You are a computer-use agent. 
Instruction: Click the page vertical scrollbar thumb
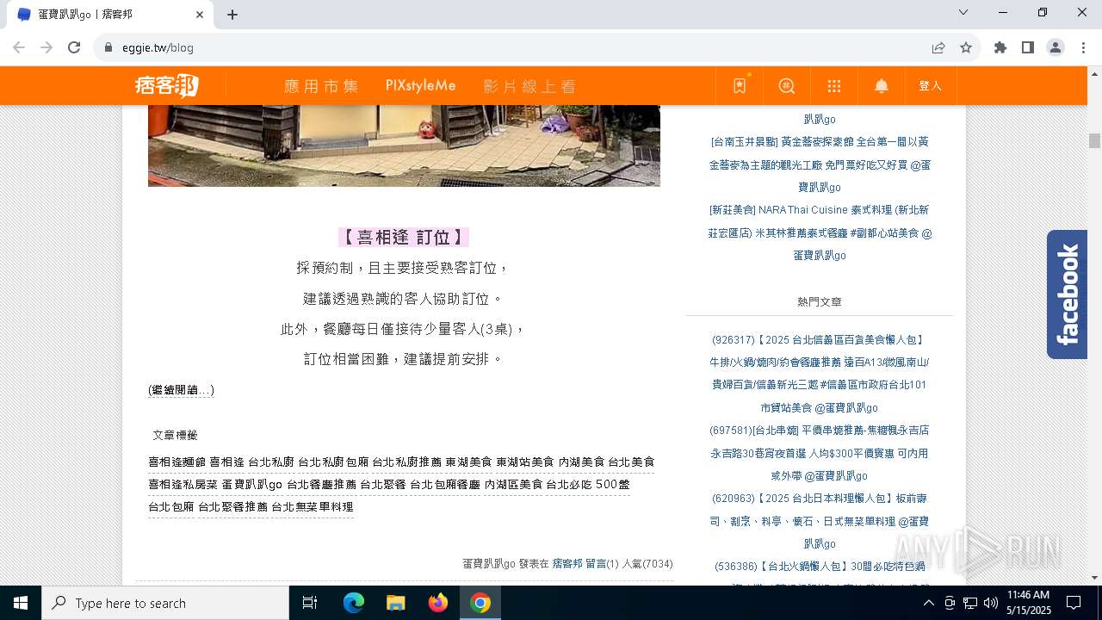tap(1094, 141)
